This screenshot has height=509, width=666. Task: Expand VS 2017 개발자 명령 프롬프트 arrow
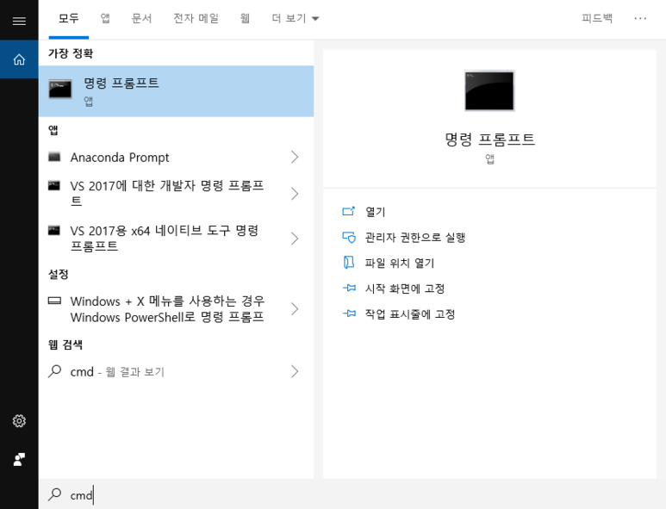click(x=295, y=194)
